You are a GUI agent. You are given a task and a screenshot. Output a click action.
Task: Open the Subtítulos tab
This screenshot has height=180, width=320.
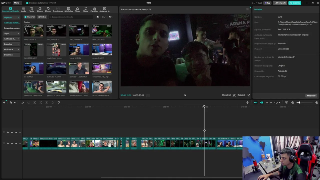coord(68,9)
